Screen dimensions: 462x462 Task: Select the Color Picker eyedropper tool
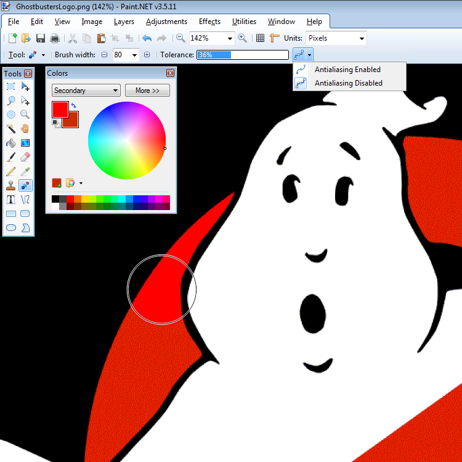click(x=25, y=171)
